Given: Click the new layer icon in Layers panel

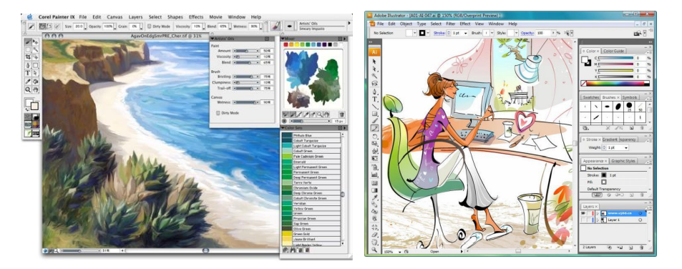Looking at the screenshot, I should click(630, 248).
